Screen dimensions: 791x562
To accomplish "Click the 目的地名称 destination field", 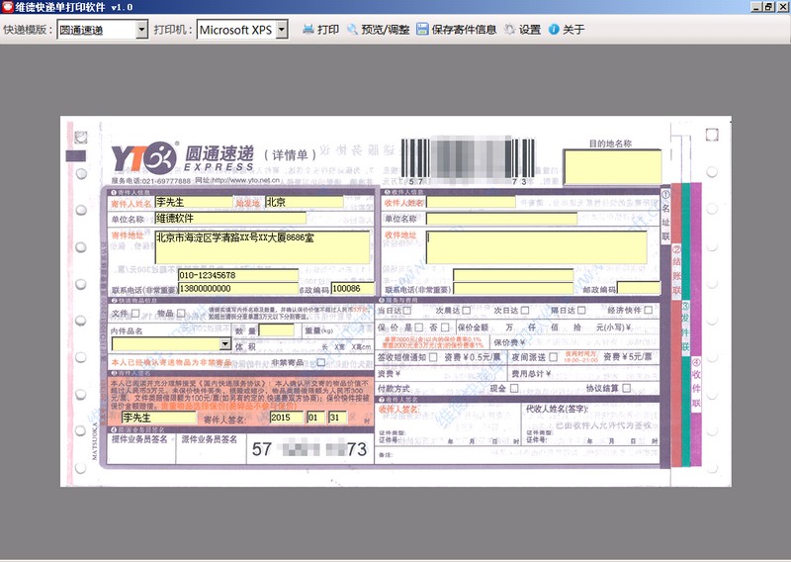I will point(612,167).
